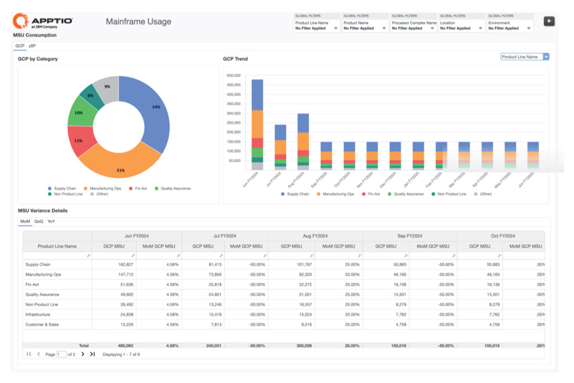574x383 pixels.
Task: Toggle (Other) in the donut chart legend
Action: tap(99, 194)
